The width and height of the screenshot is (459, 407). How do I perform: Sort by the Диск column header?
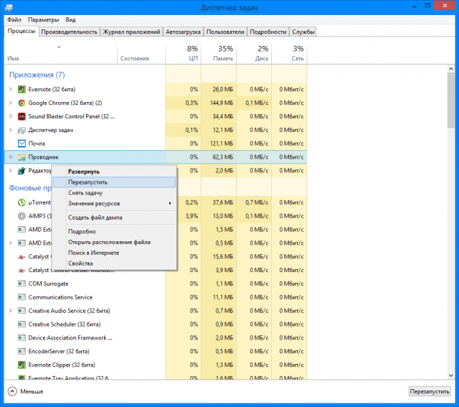click(x=254, y=54)
